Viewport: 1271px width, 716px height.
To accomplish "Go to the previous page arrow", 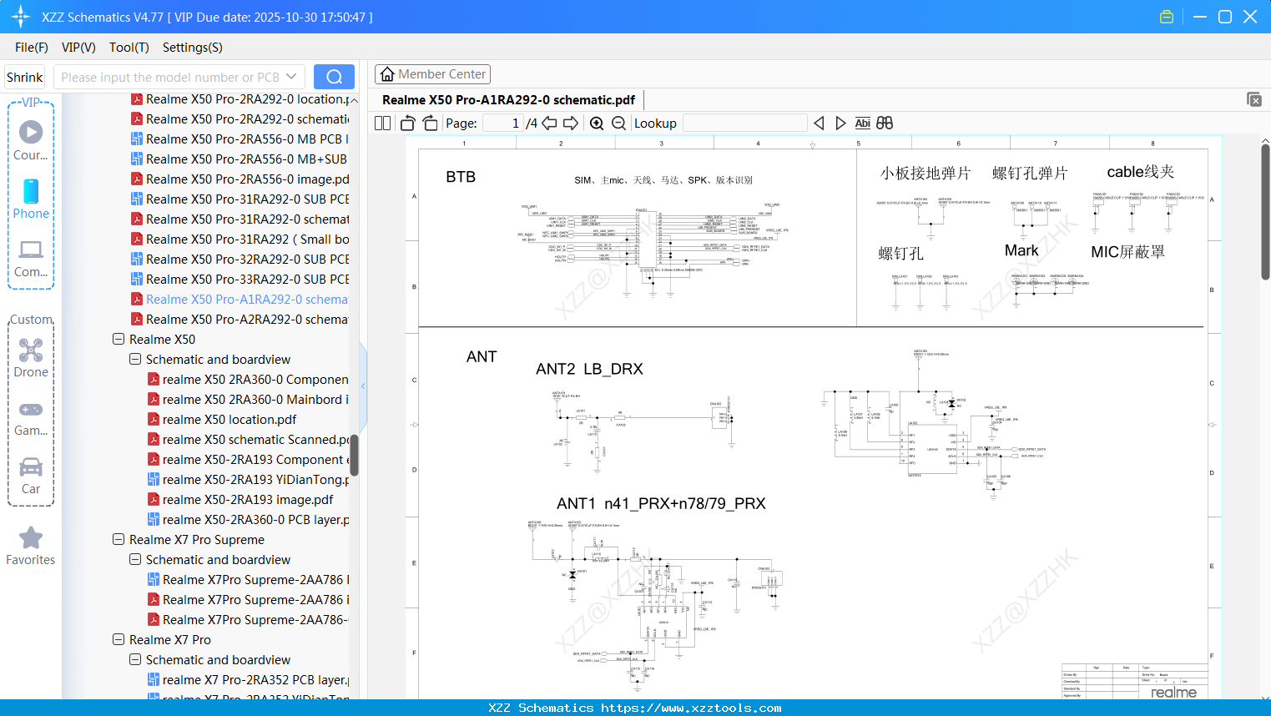I will click(x=549, y=124).
